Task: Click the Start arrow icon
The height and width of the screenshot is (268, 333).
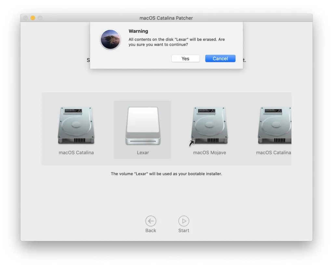Action: 183,220
